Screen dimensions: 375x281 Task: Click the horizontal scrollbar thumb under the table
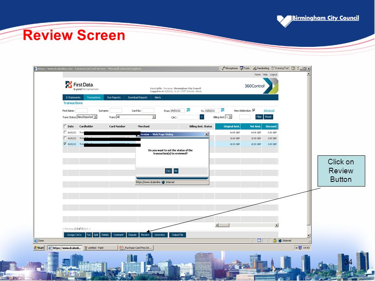[224, 225]
